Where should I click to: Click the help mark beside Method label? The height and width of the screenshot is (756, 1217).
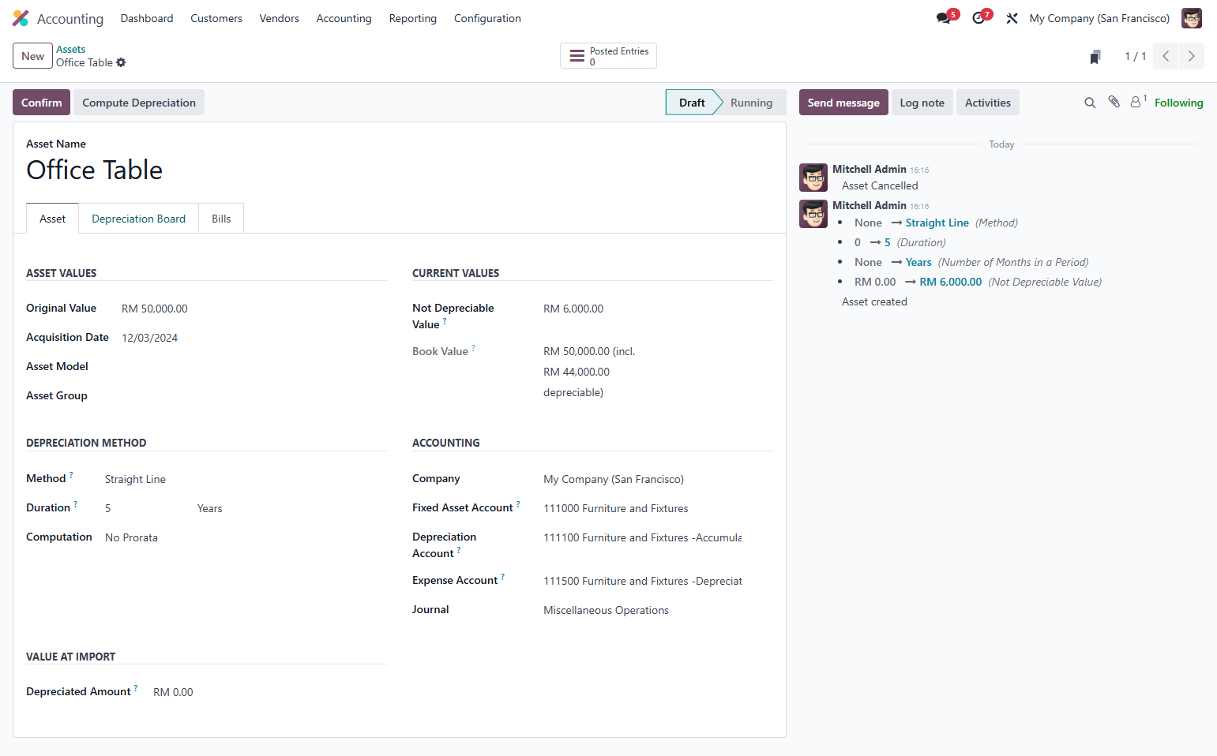point(71,475)
